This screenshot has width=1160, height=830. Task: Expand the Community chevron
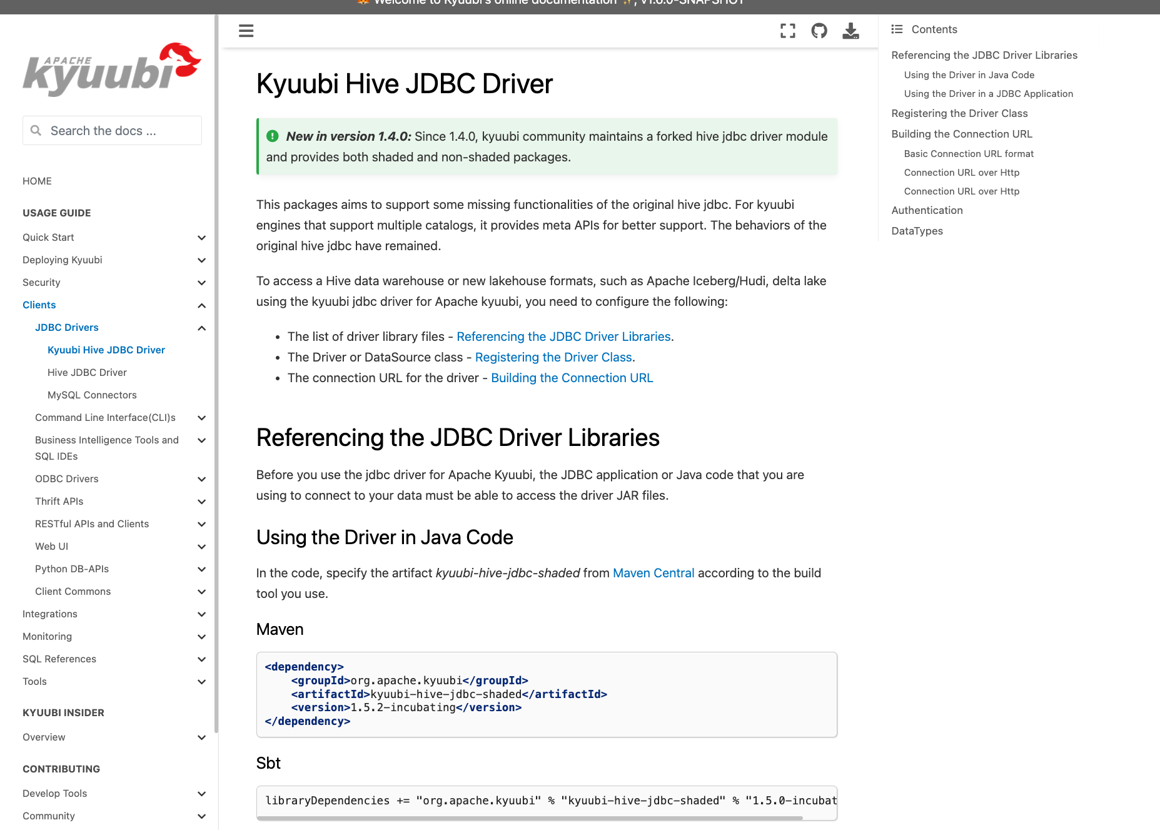[x=201, y=816]
